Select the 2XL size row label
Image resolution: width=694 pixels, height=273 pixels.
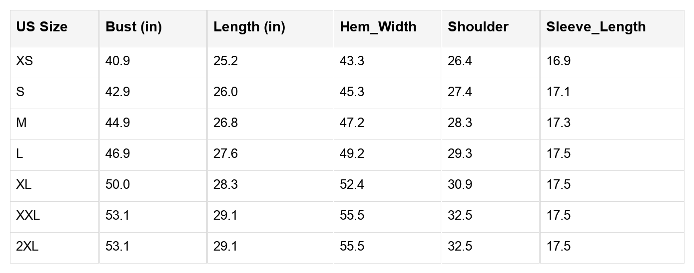tap(27, 247)
